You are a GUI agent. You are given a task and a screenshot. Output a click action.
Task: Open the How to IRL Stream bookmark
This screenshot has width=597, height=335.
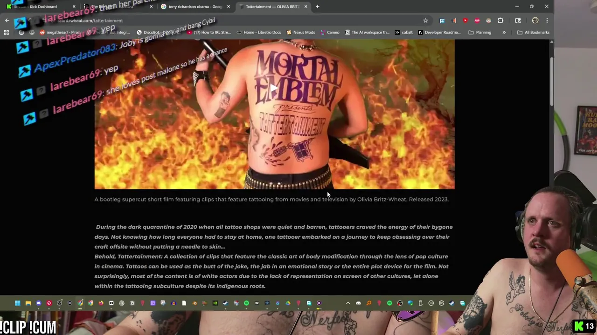coord(208,33)
